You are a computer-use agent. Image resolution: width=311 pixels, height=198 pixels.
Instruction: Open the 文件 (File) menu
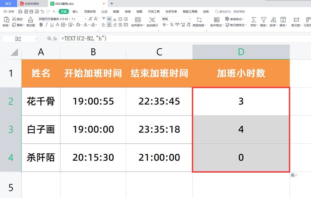[9, 12]
